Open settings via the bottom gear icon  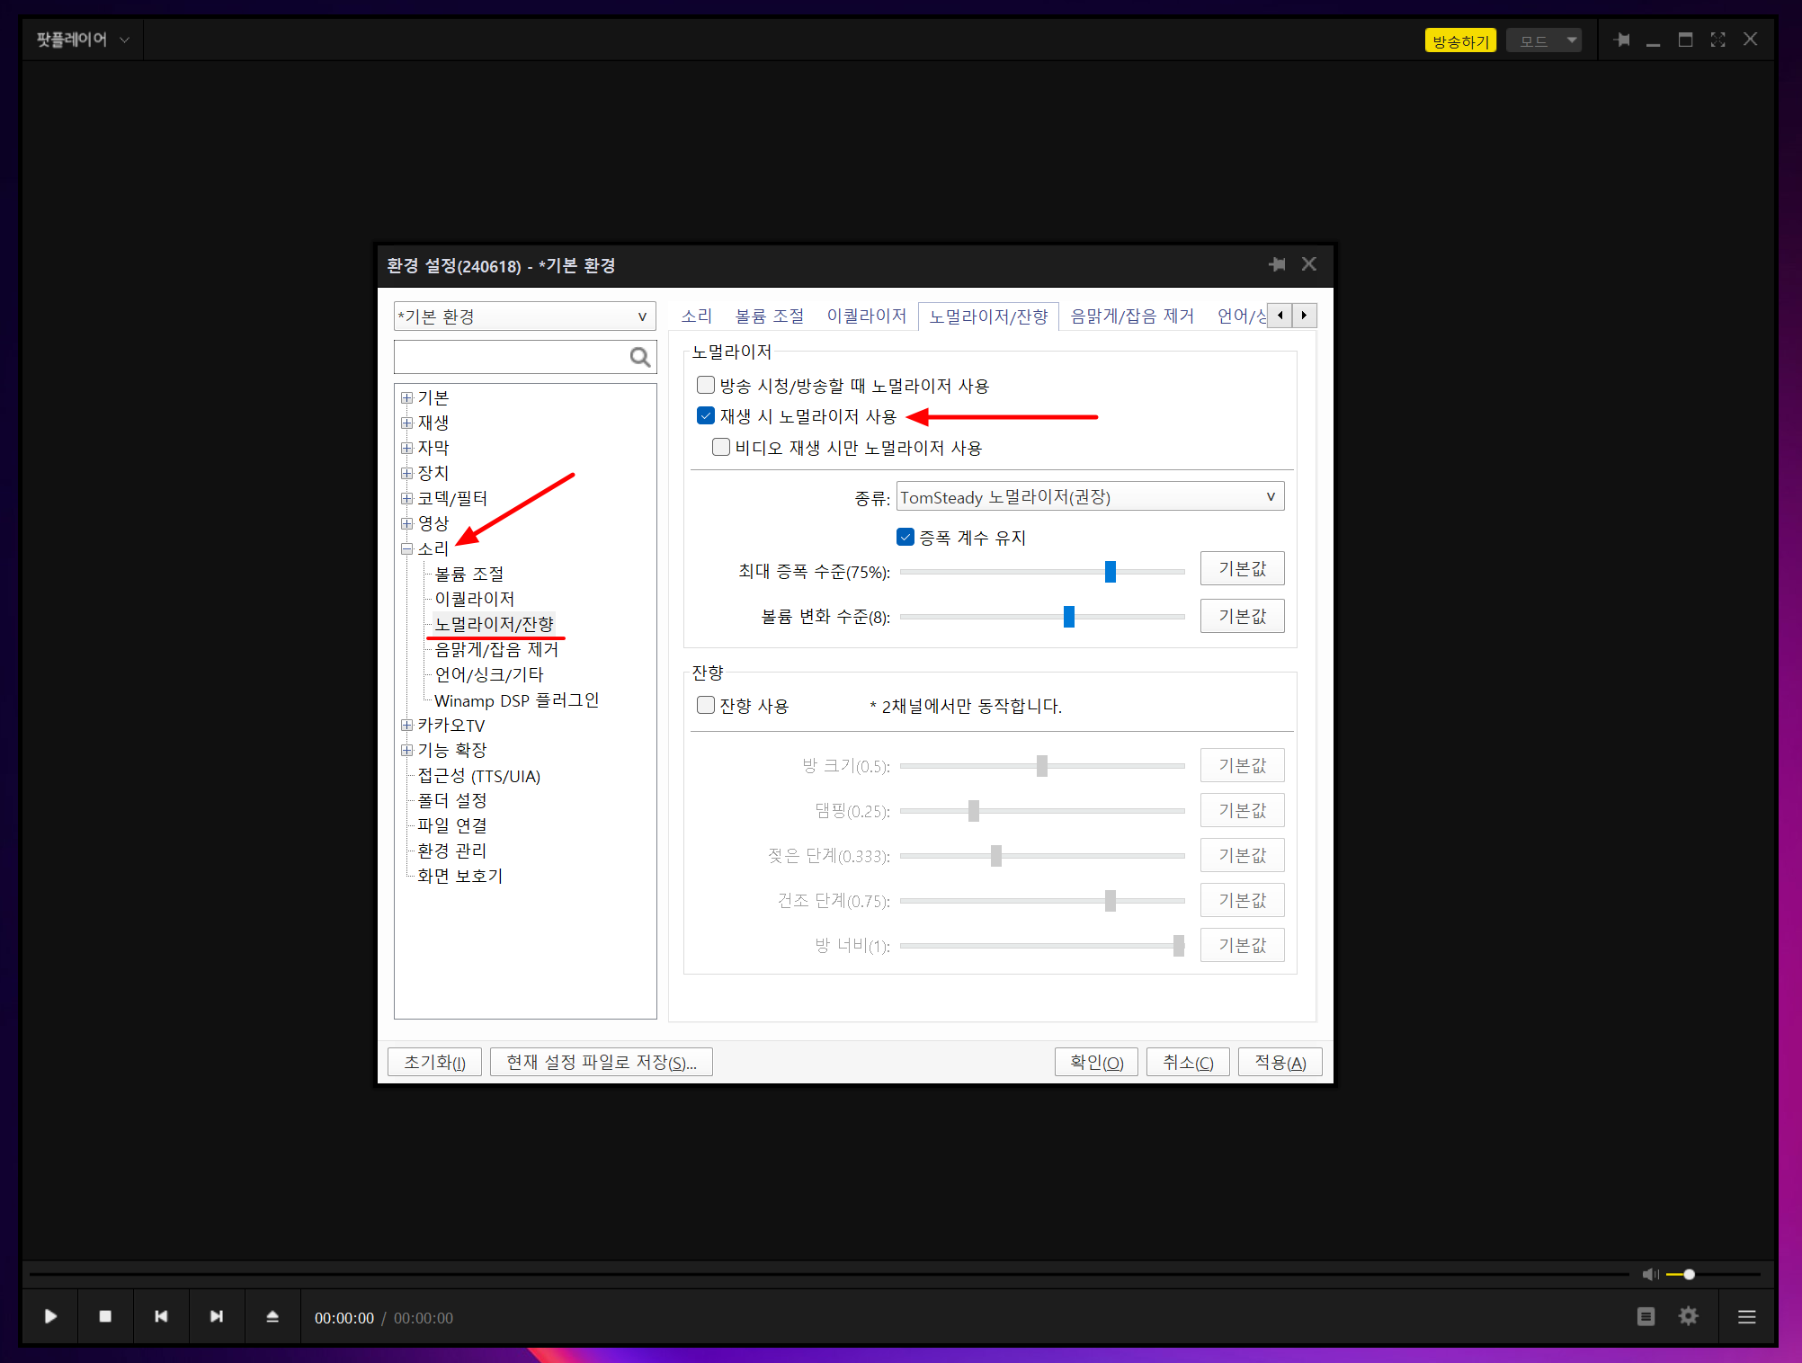1688,1316
